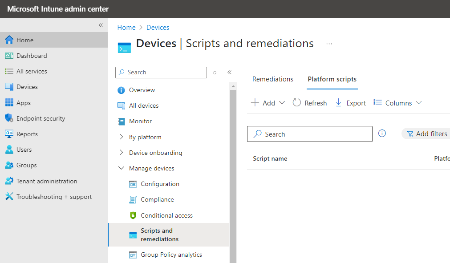Switch to the Remediations tab
Viewport: 450px width, 263px height.
(272, 79)
